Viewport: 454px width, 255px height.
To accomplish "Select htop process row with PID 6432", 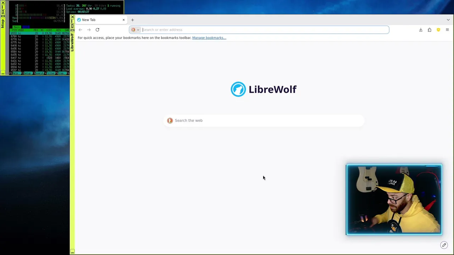I will click(x=40, y=64).
